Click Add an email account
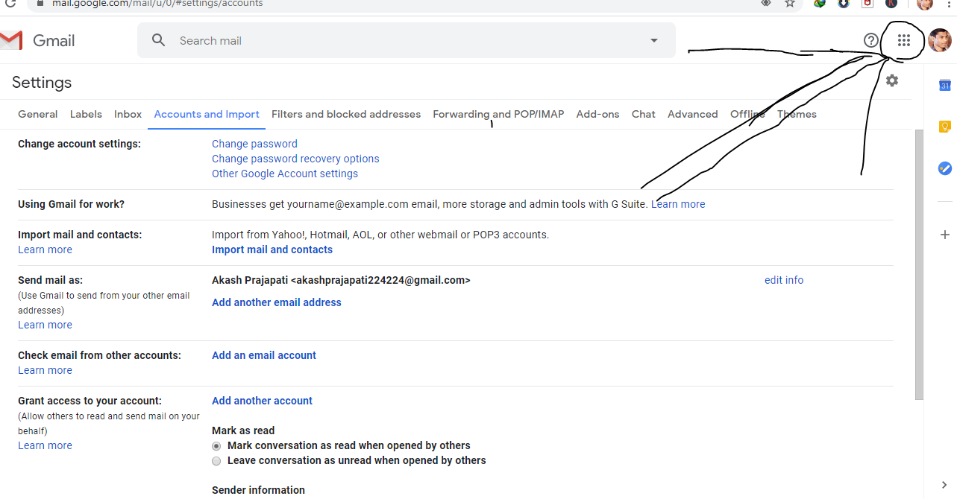Viewport: 957px width, 499px height. pyautogui.click(x=264, y=355)
